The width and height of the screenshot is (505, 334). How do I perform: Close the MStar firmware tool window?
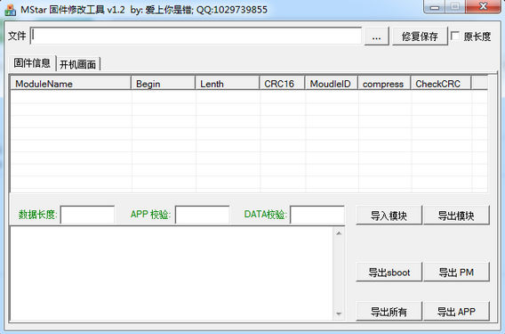click(483, 7)
